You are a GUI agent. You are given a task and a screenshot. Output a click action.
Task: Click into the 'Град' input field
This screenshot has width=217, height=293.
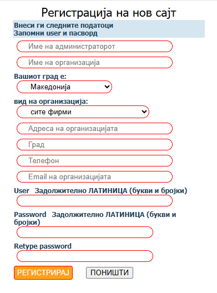(94, 145)
